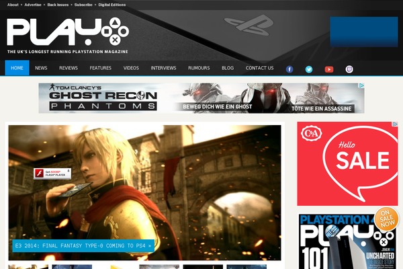
Task: Open the Final Fantasy Type-0 PS4 headline
Action: click(83, 245)
